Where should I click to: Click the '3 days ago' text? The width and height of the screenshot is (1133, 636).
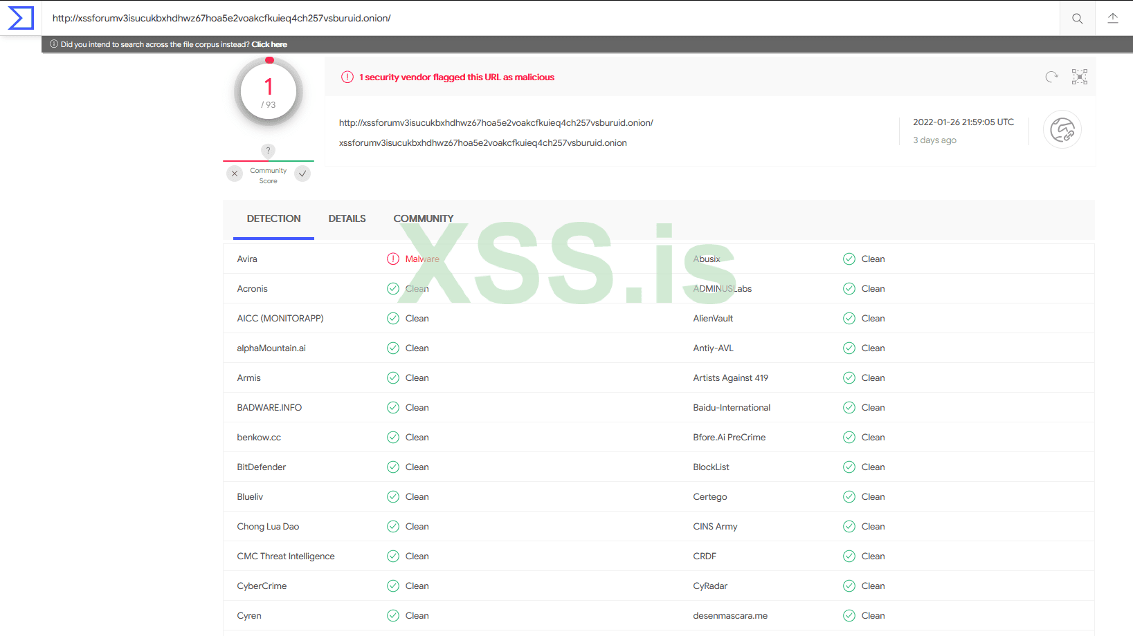coord(934,140)
